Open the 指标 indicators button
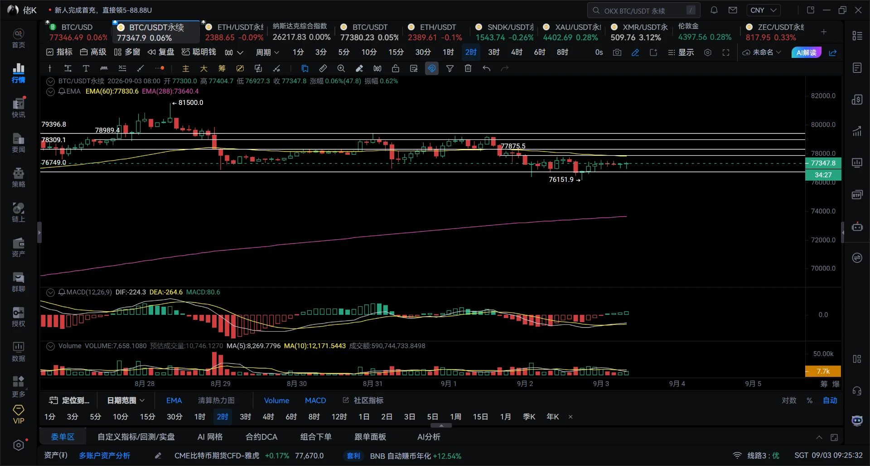The height and width of the screenshot is (466, 870). click(59, 52)
